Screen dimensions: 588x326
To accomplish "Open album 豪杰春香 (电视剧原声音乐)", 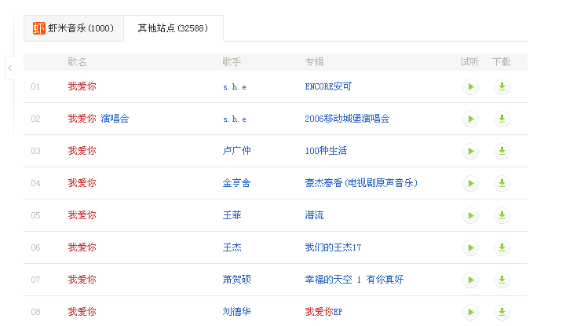I will [361, 183].
